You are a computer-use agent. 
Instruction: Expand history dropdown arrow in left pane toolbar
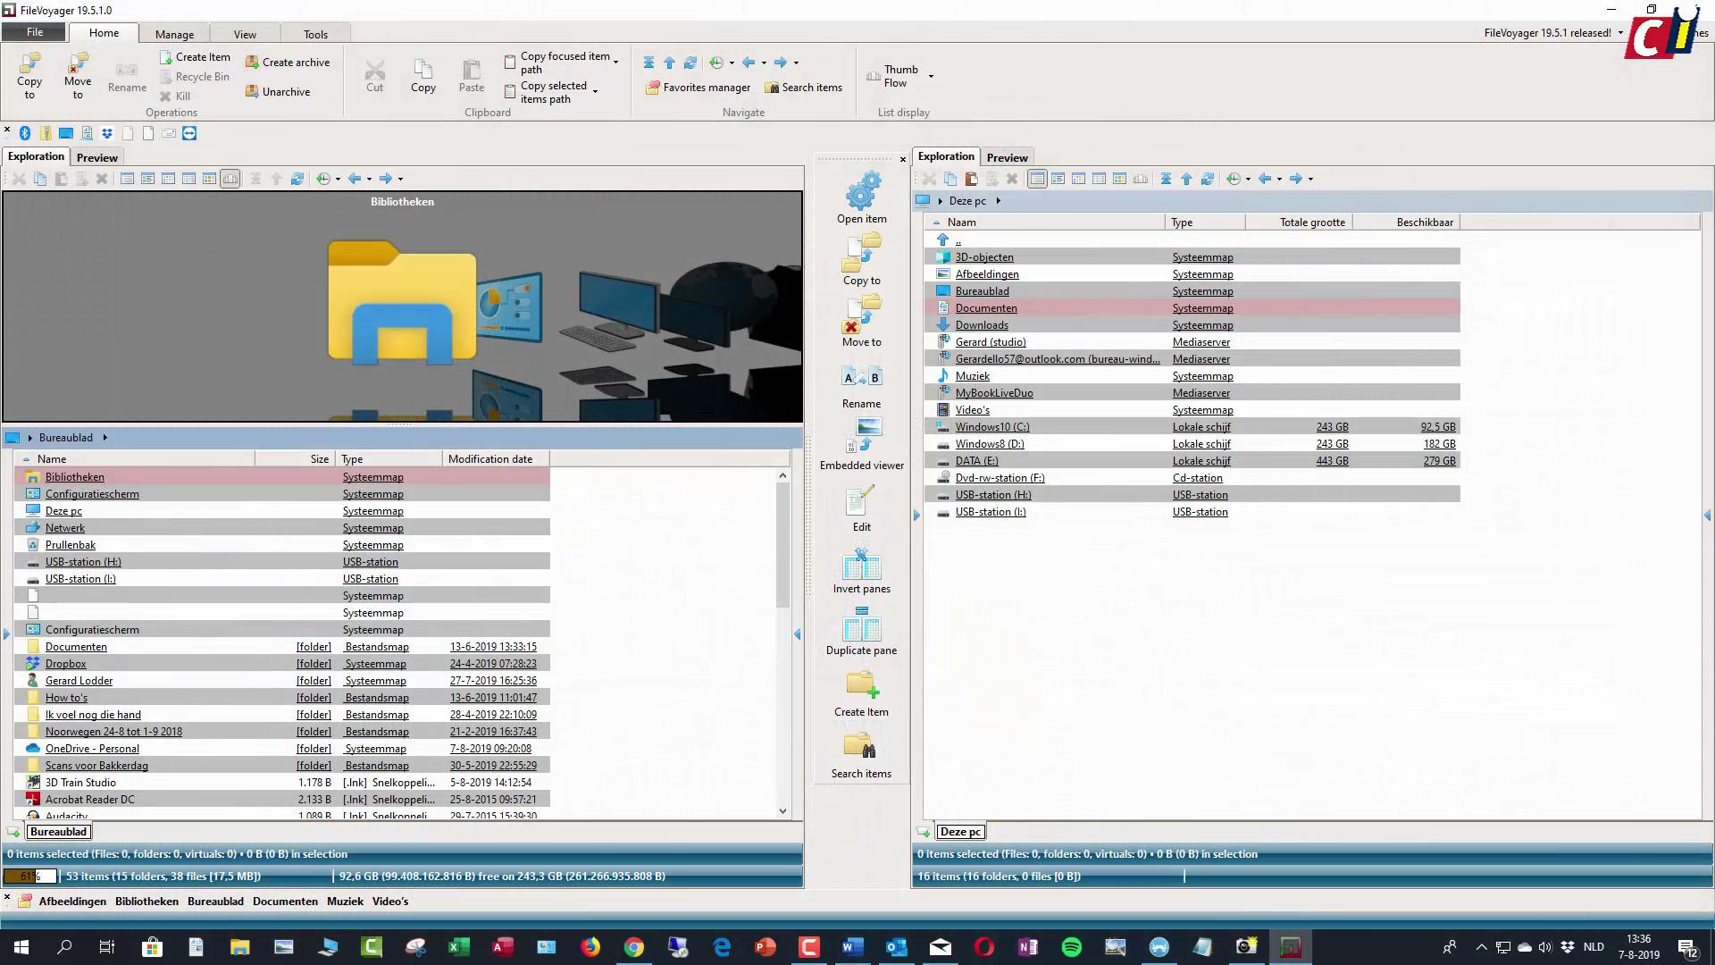tap(338, 179)
